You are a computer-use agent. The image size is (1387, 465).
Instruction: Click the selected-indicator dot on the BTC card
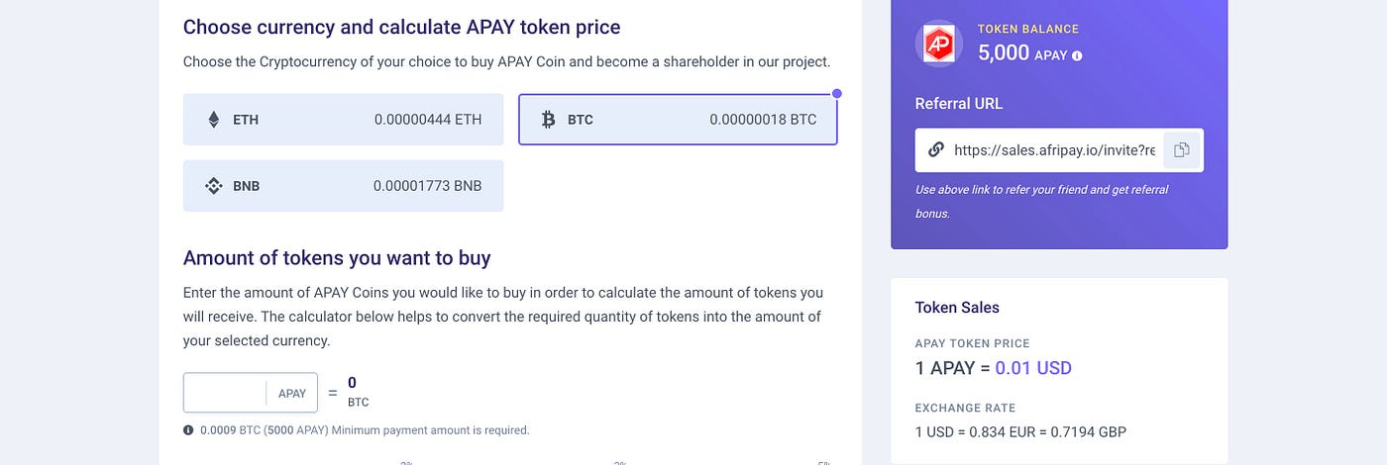(837, 94)
